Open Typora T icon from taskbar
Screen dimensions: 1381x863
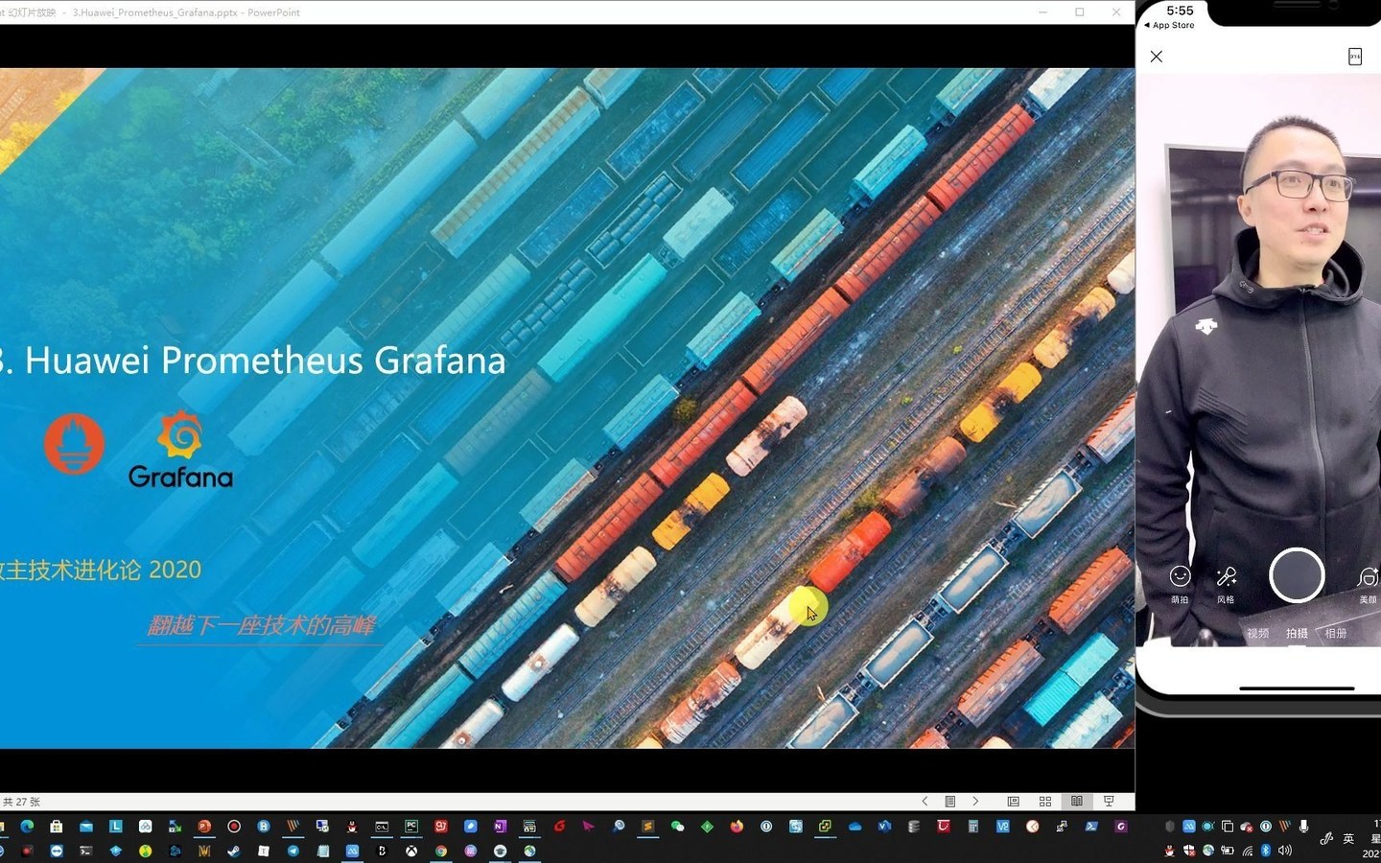(263, 851)
